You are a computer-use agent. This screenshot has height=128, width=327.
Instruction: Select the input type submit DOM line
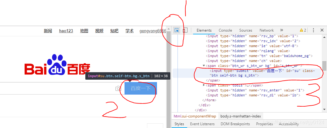[x=247, y=73]
